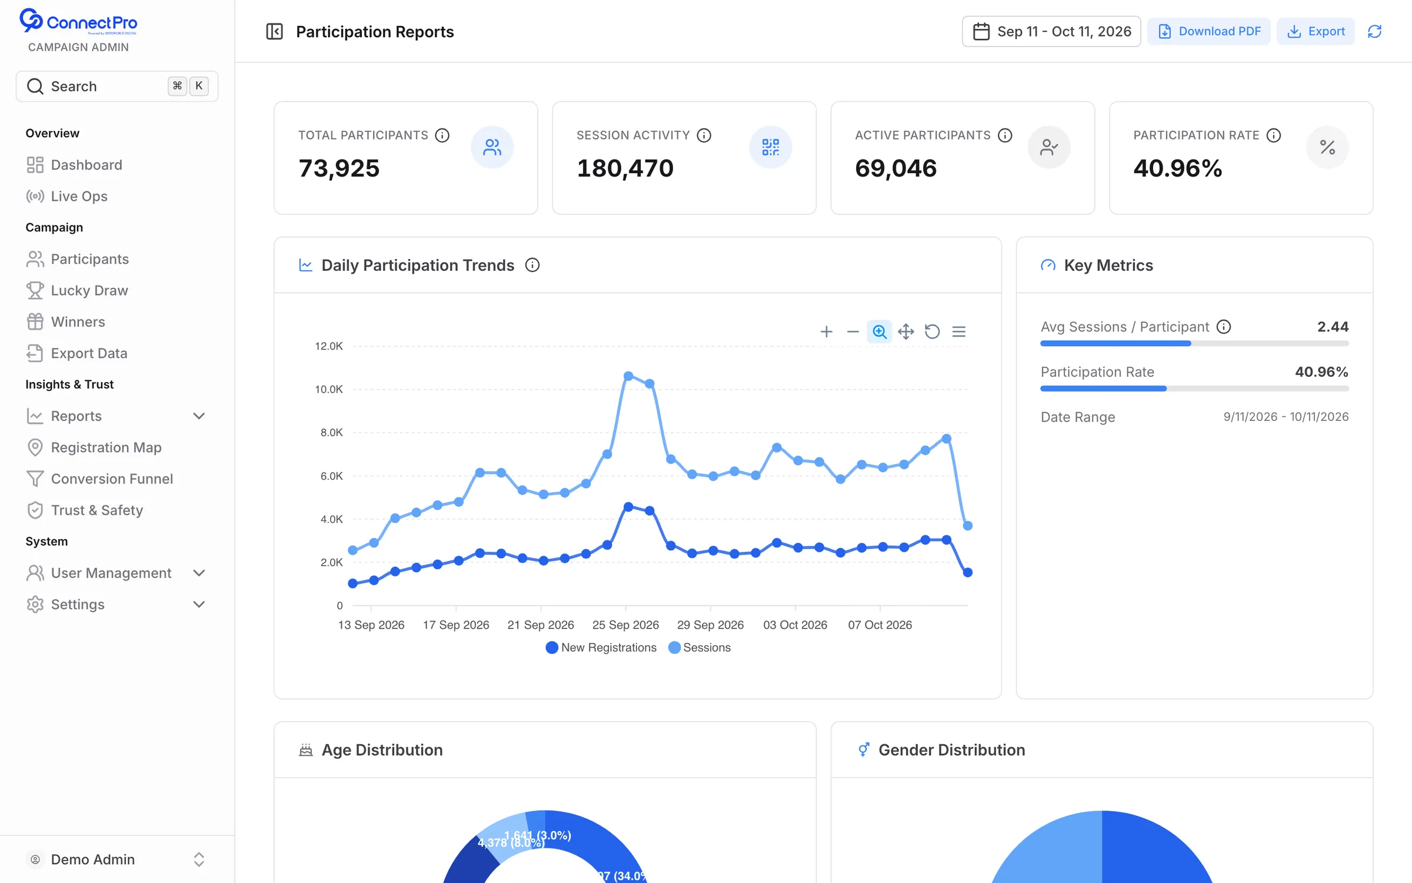
Task: Show info for Daily Participation Trends
Action: click(x=532, y=265)
